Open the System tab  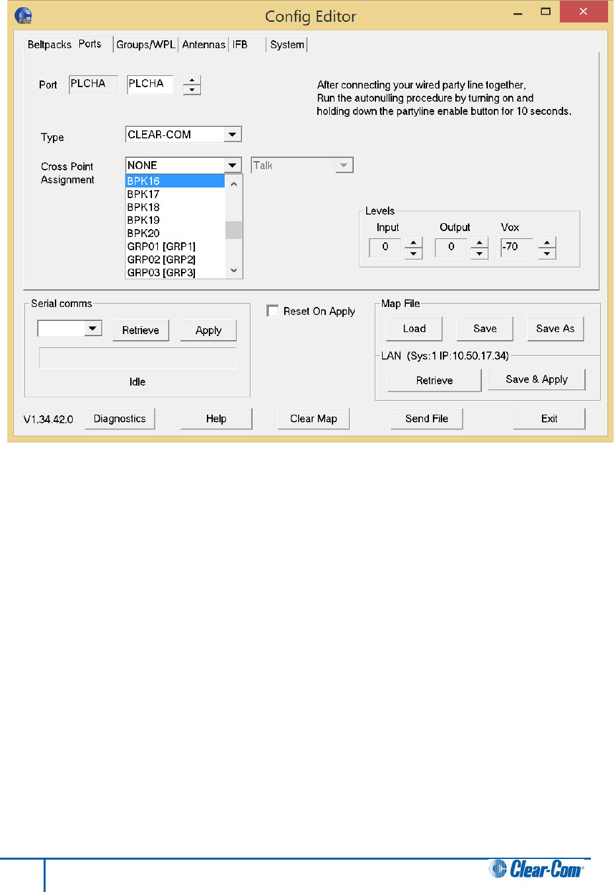click(x=288, y=44)
